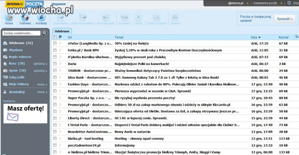
Task: Flag the Super Paczka message
Action: tap(60, 98)
